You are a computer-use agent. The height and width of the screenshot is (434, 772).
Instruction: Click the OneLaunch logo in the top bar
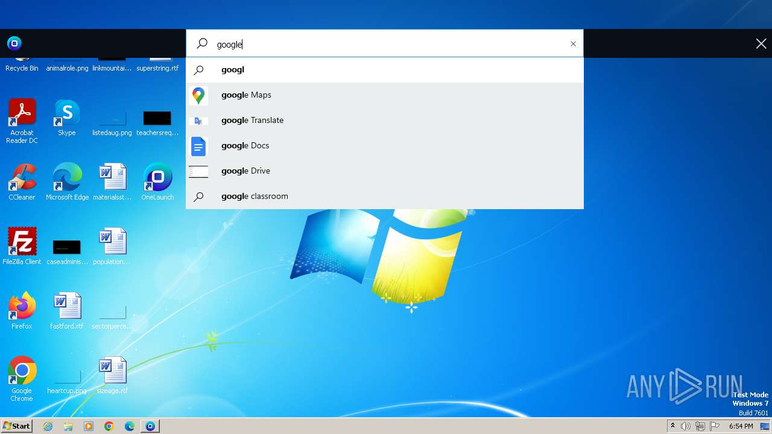(x=14, y=43)
